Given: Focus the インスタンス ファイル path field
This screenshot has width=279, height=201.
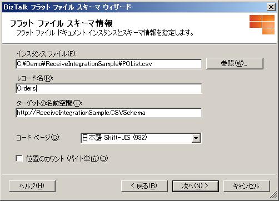Looking at the screenshot, I should pos(109,64).
